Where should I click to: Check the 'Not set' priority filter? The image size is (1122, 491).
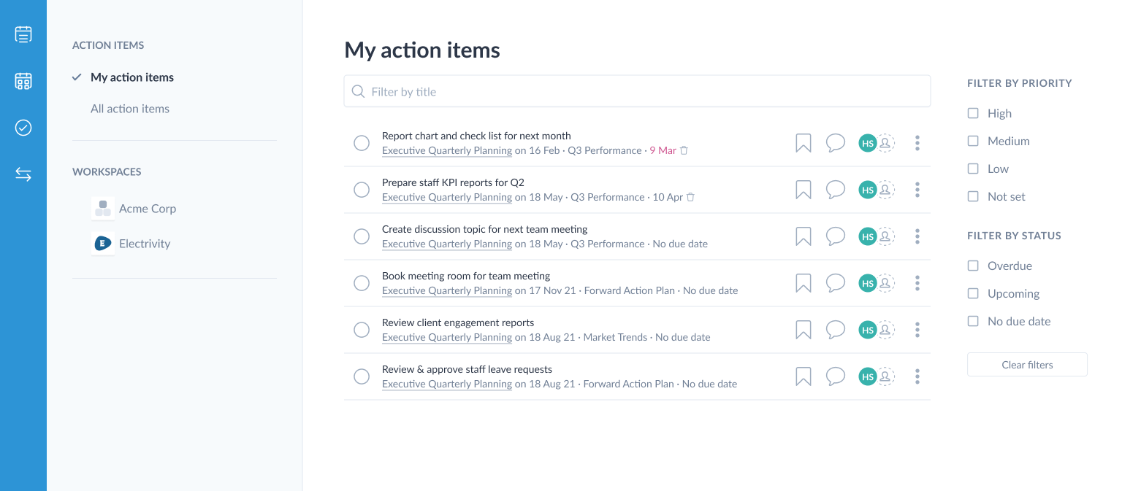[973, 196]
